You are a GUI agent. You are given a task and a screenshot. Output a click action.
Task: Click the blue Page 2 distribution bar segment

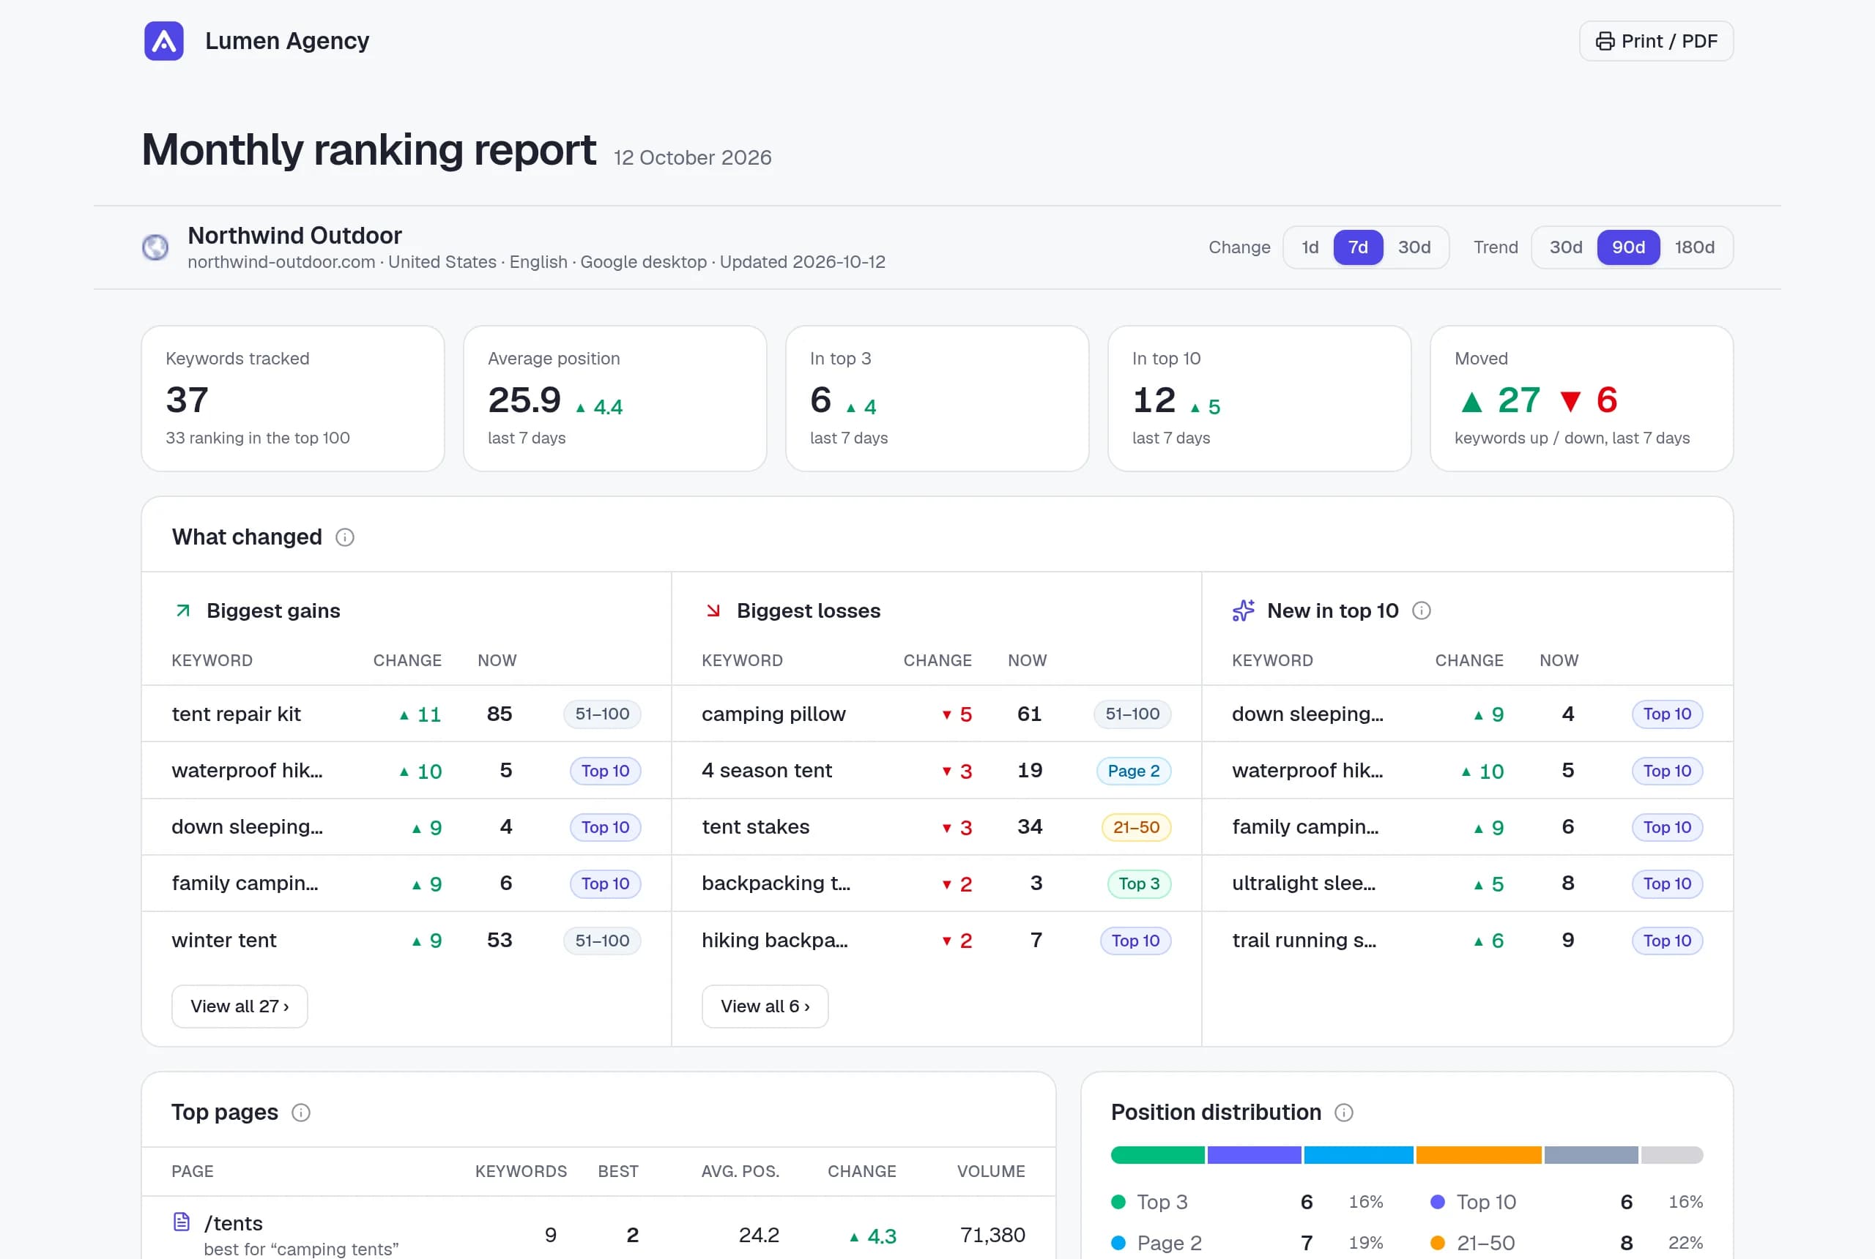pyautogui.click(x=1358, y=1154)
